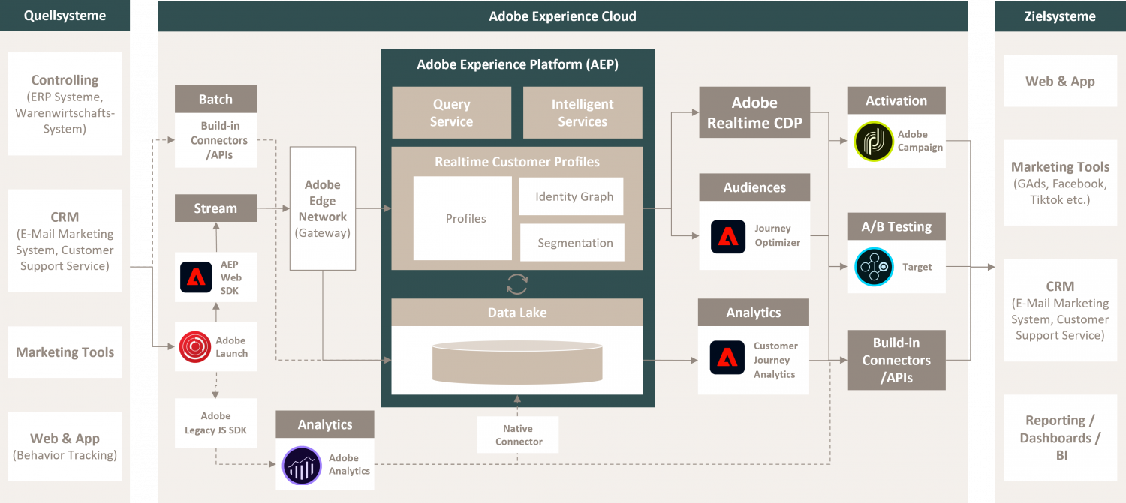Select the Segmentation block
Screen dimensions: 1126x503
(572, 243)
